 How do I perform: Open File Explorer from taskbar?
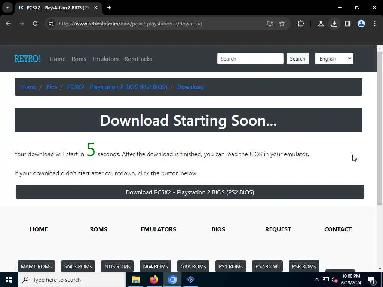135,280
